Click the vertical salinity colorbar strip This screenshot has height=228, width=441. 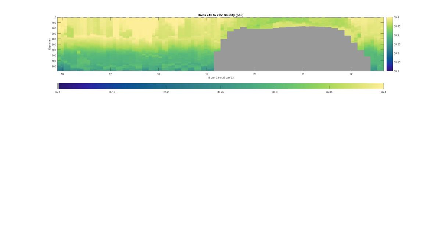(x=390, y=44)
